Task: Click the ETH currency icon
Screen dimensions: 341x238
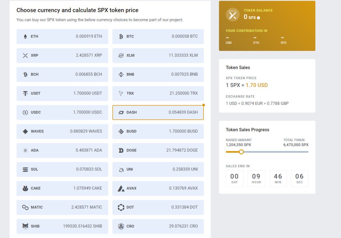Action: coord(25,36)
